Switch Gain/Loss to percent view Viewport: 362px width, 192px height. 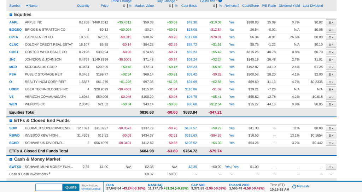click(x=220, y=6)
